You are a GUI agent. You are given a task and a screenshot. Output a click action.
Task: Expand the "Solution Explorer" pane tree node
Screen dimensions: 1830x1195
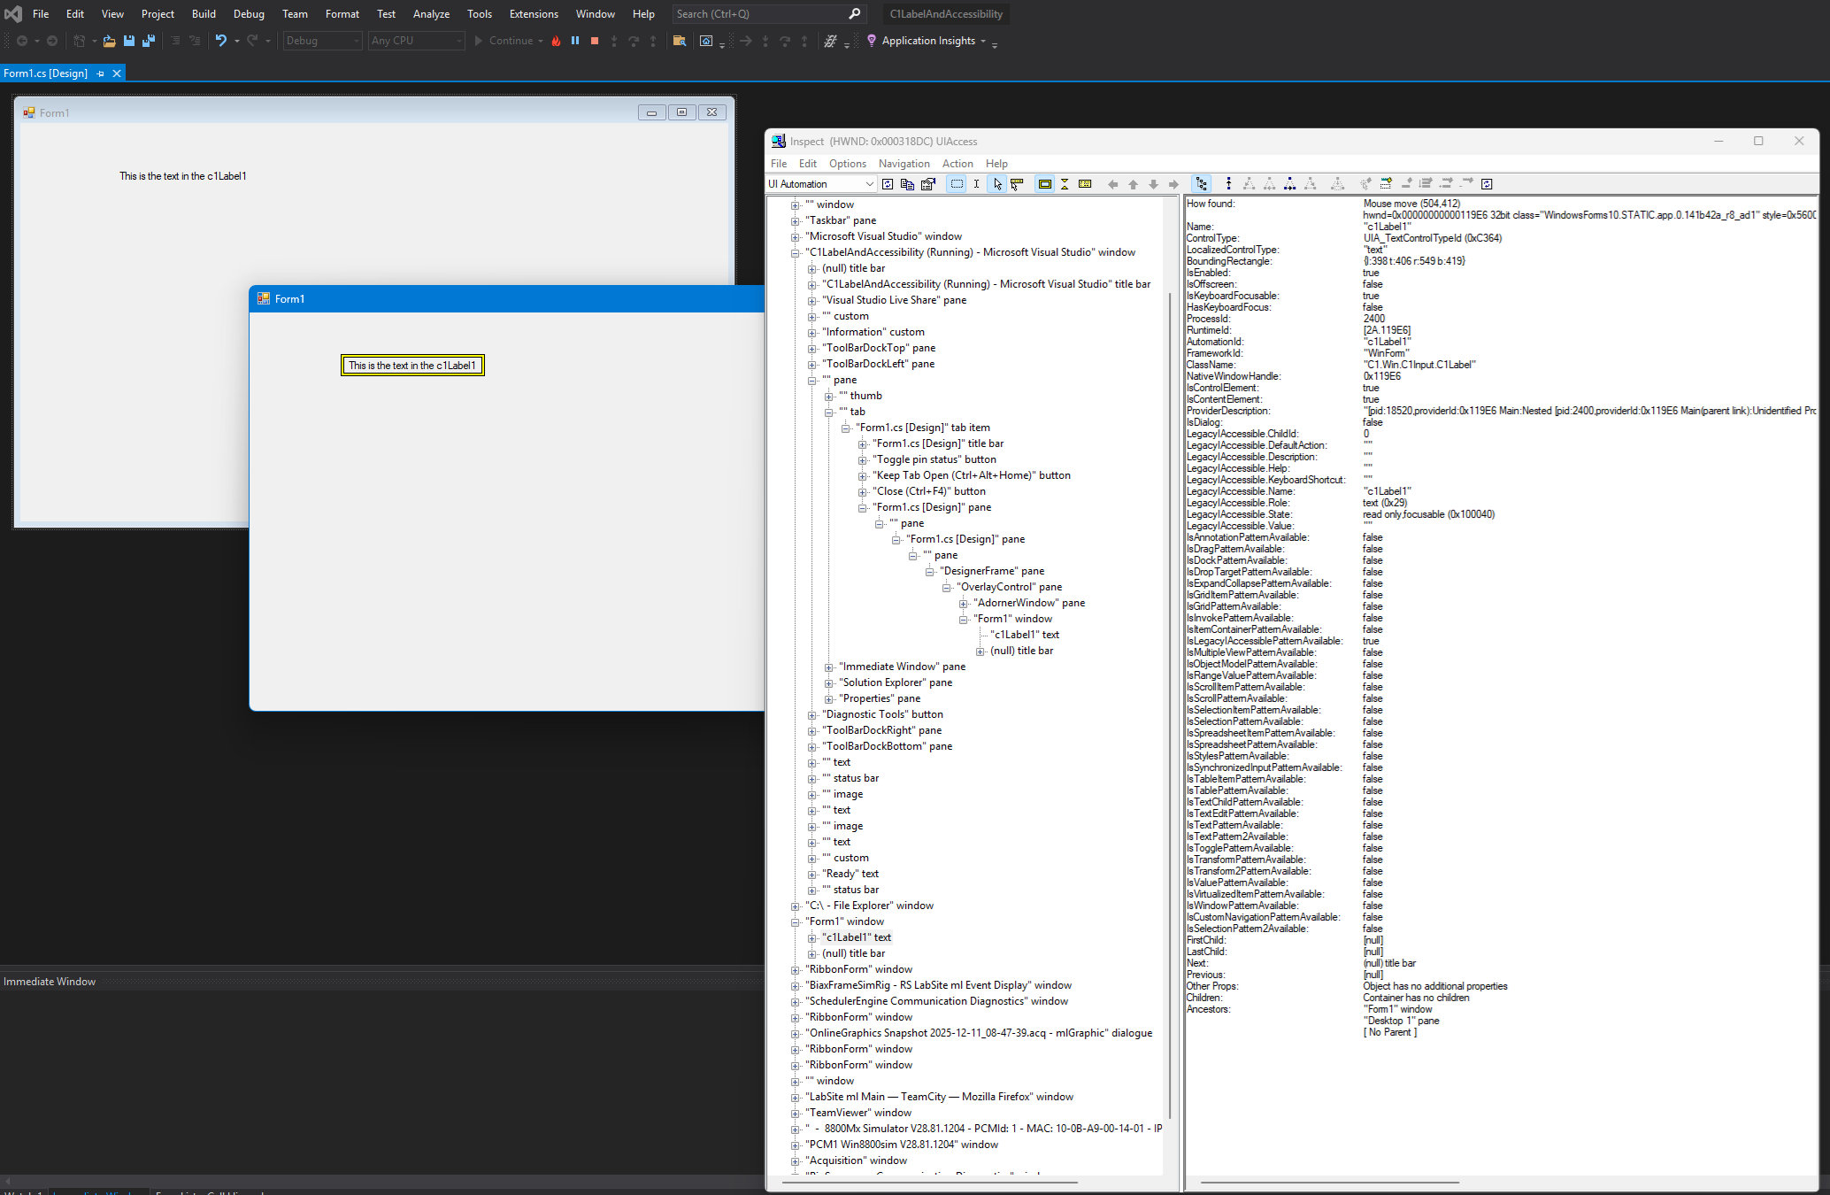[829, 683]
